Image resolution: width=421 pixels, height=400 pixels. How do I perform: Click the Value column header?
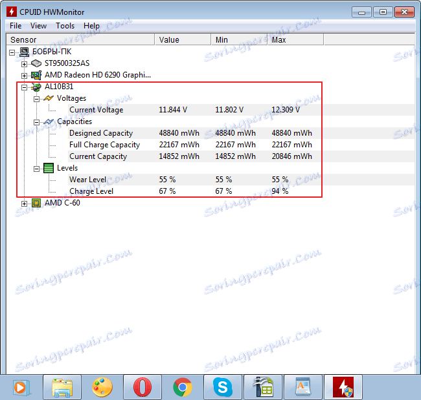pyautogui.click(x=183, y=39)
